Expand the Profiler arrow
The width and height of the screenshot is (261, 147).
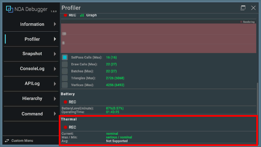55,39
